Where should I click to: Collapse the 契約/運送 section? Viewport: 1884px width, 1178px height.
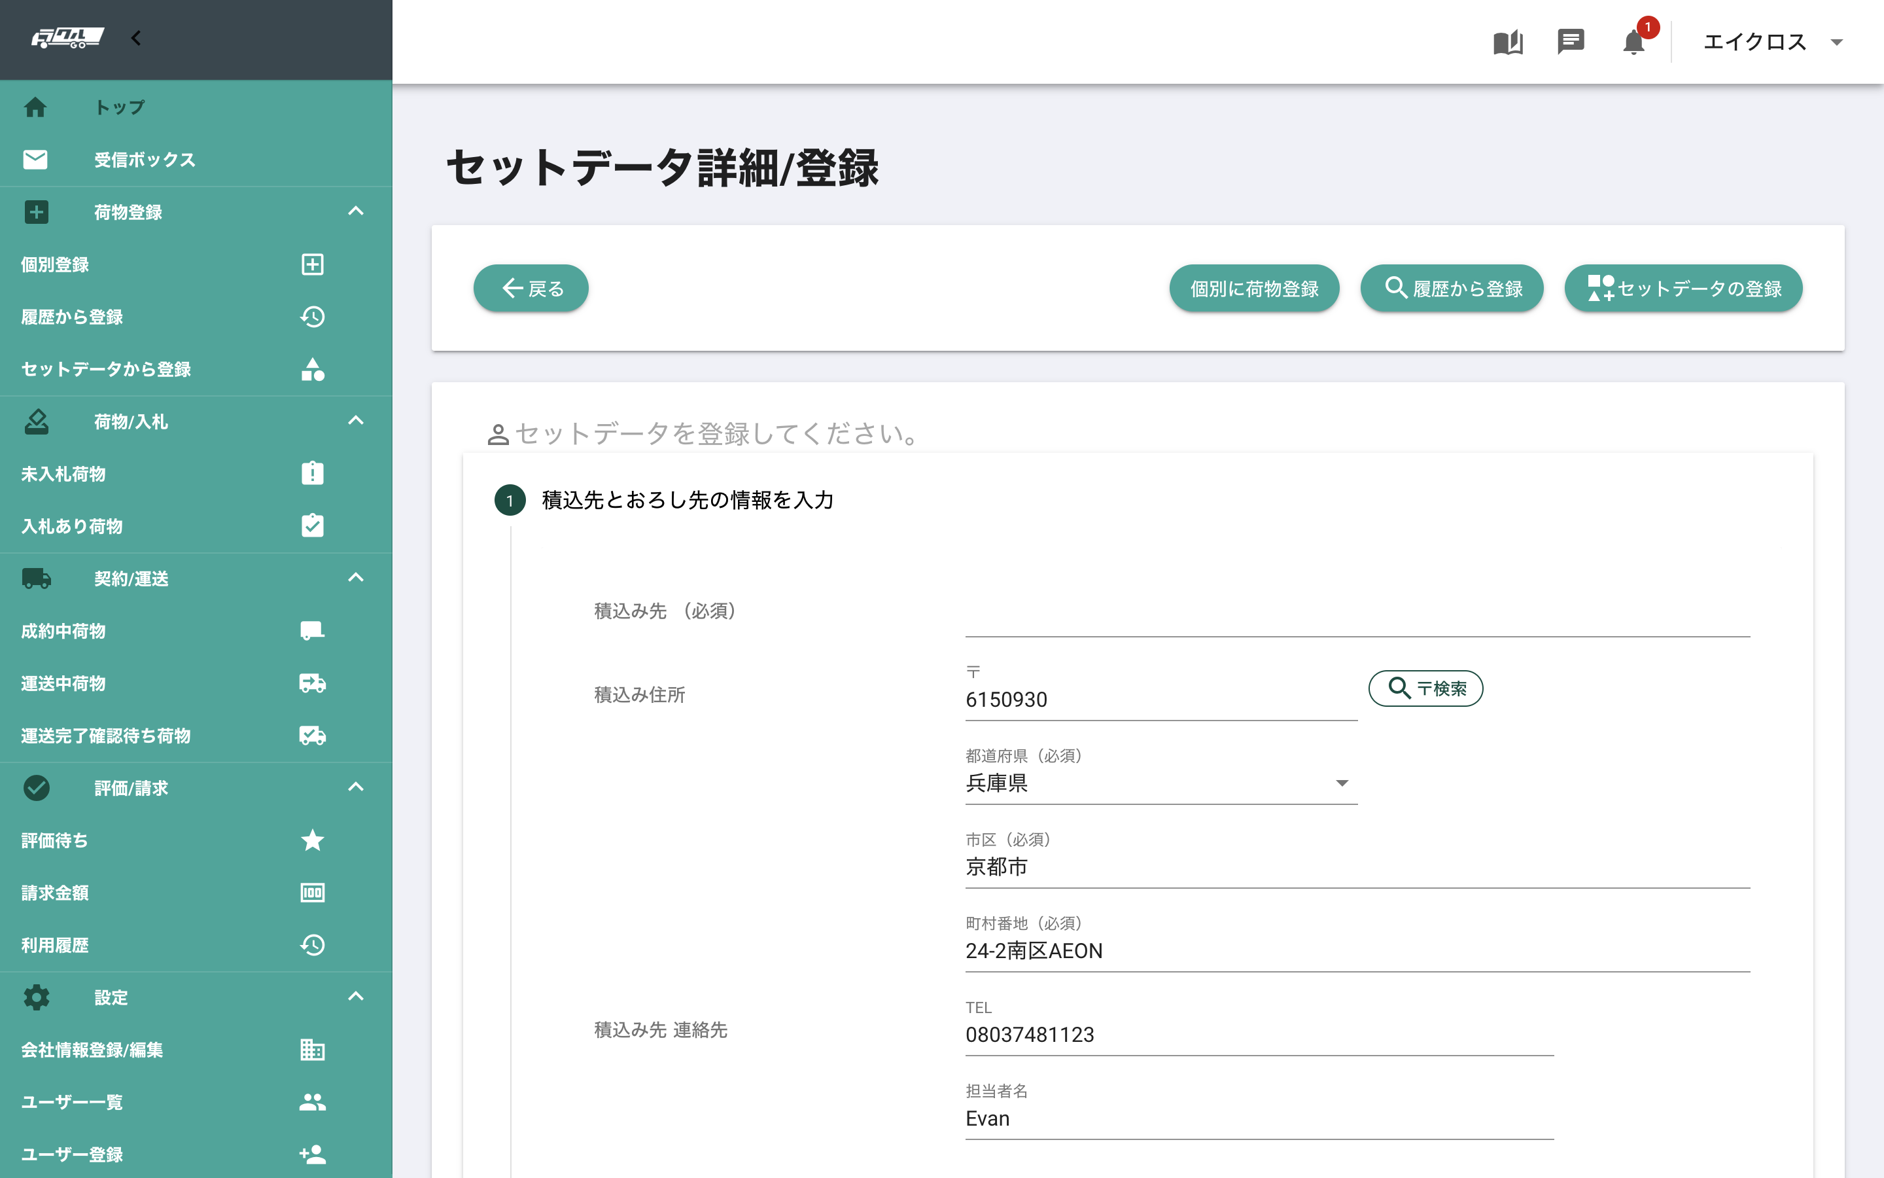[x=356, y=577]
